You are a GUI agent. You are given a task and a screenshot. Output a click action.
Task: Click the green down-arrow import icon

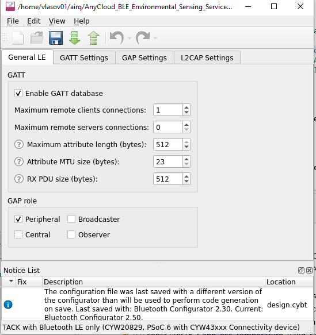pyautogui.click(x=74, y=38)
